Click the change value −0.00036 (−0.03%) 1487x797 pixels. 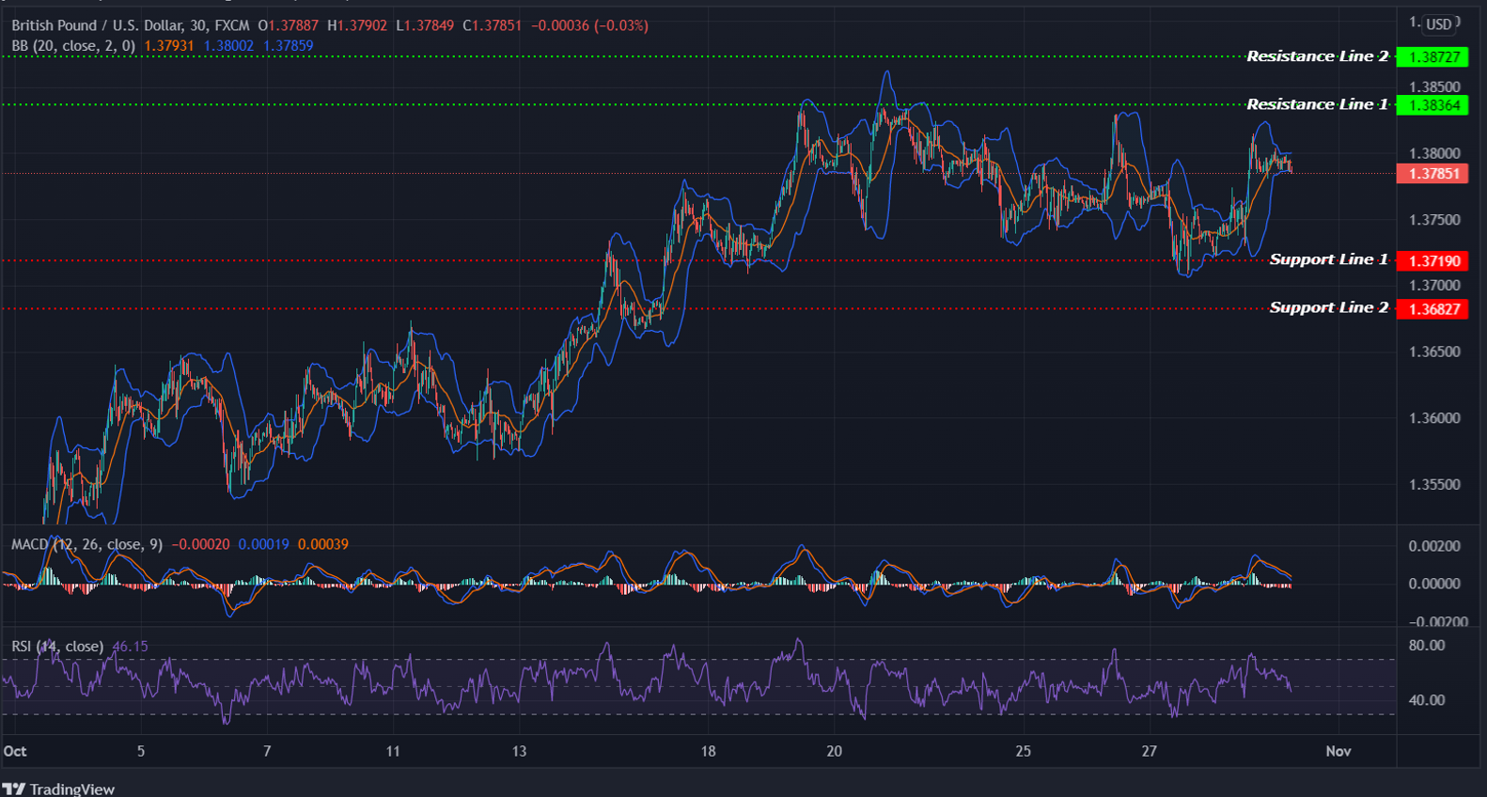tap(589, 25)
